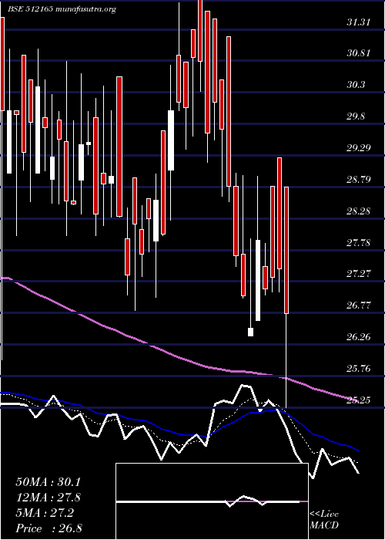Image resolution: width=385 pixels, height=540 pixels.
Task: Click the 'BSE 512165 munafasutra.org' title text
Action: (62, 9)
